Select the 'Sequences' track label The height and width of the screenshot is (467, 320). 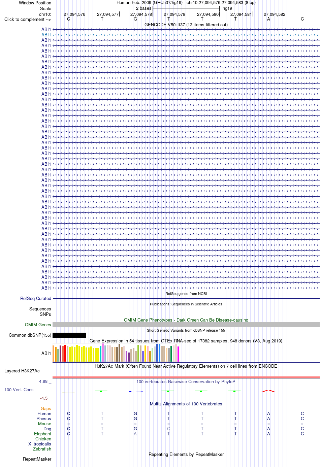(x=40, y=309)
